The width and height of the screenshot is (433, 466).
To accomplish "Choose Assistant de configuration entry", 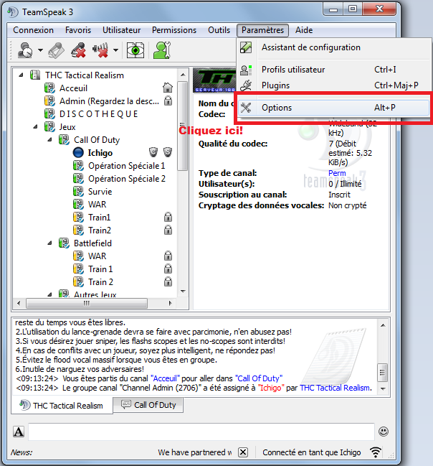I will (x=334, y=47).
